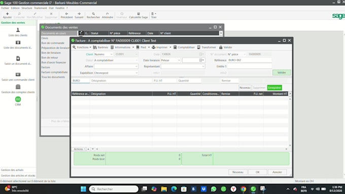The height and width of the screenshot is (194, 345).
Task: Open Saisir une commande client
Action: 18,76
